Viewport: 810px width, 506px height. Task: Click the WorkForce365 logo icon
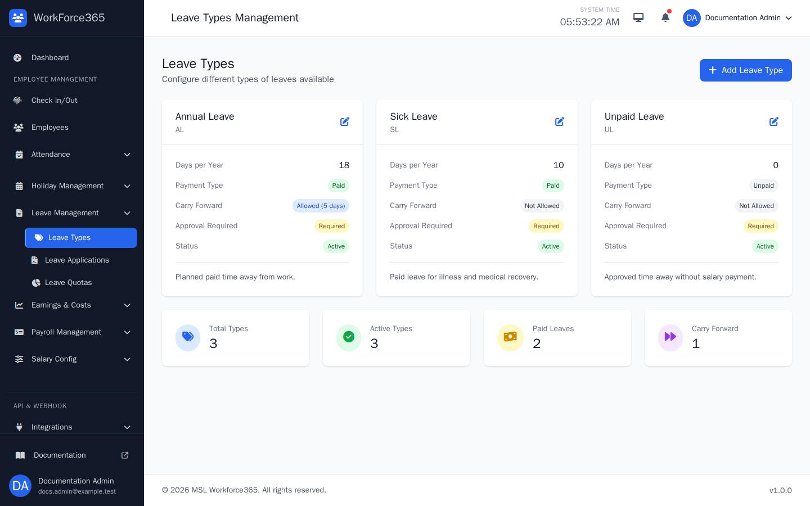pos(18,18)
